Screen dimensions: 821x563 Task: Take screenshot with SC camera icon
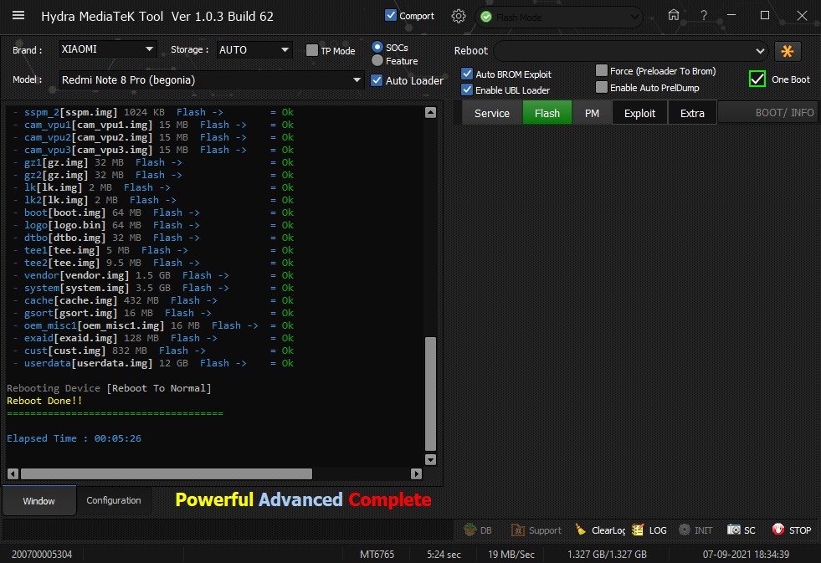734,530
